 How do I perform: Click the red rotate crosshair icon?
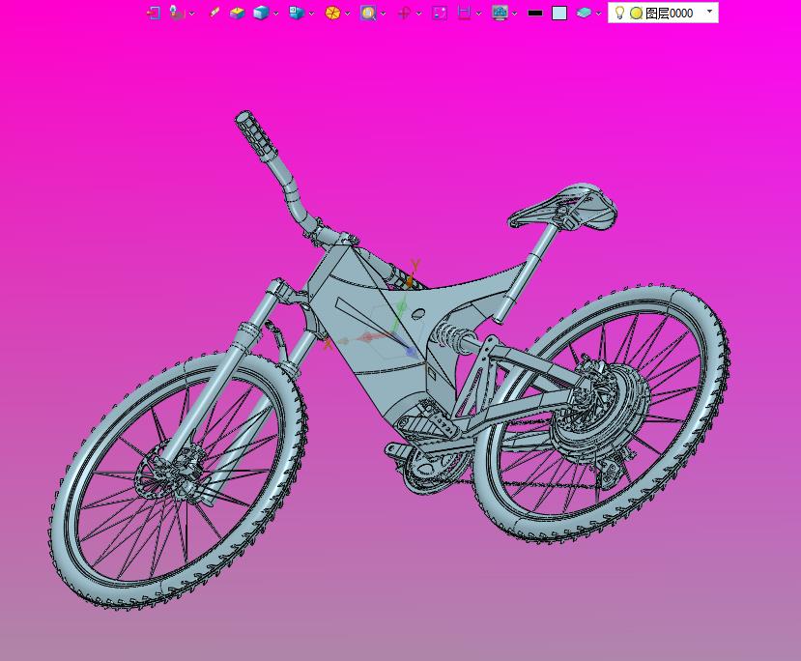(404, 13)
